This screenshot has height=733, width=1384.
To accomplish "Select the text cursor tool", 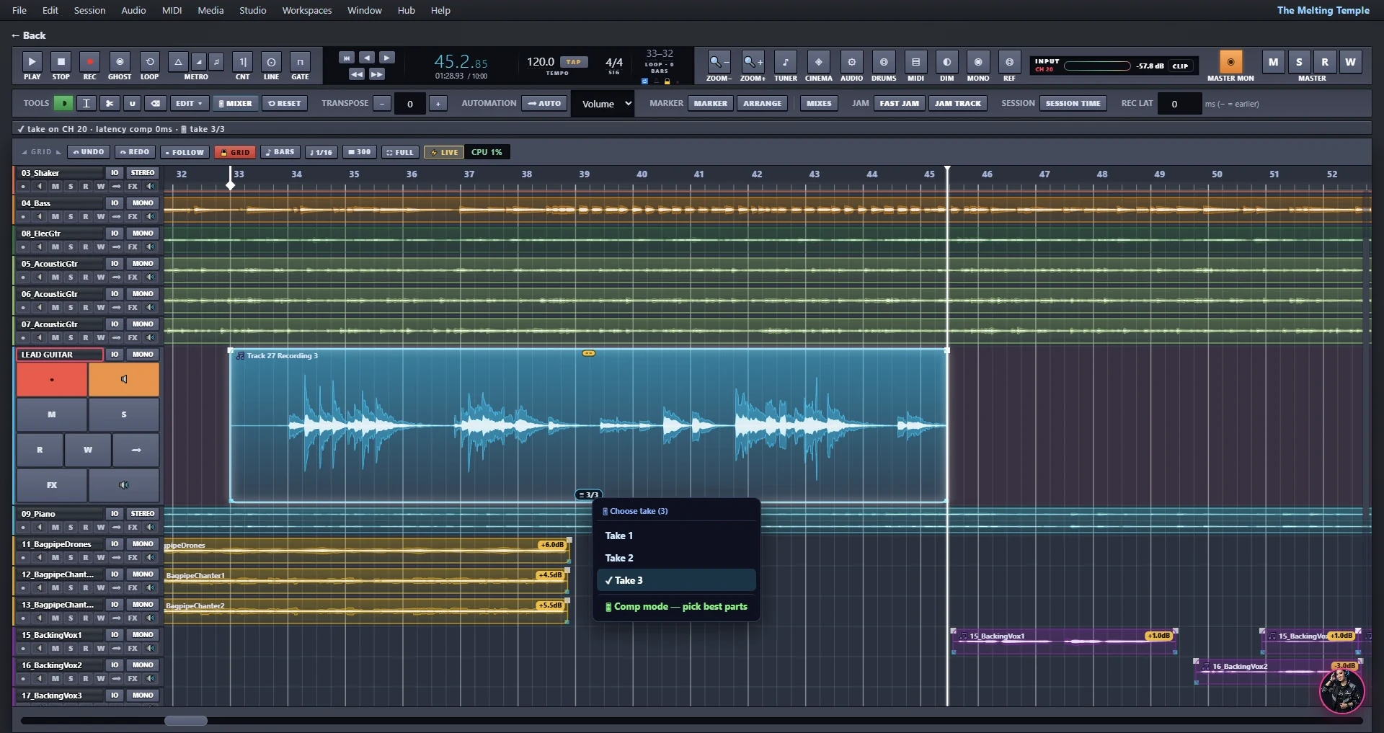I will 86,103.
